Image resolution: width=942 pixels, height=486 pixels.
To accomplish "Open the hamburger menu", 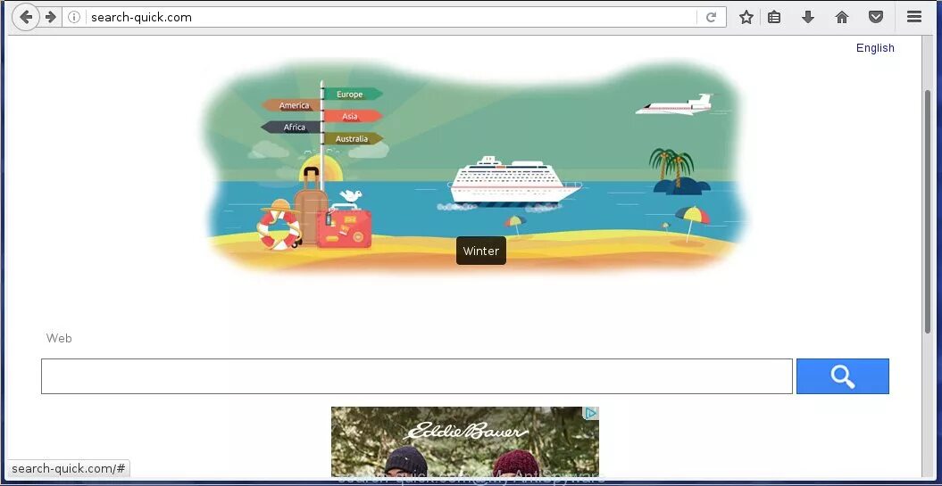I will coord(914,17).
